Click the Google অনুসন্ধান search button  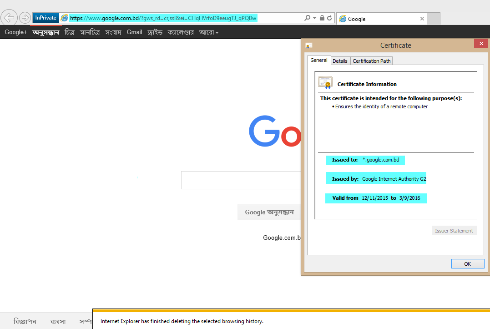269,212
